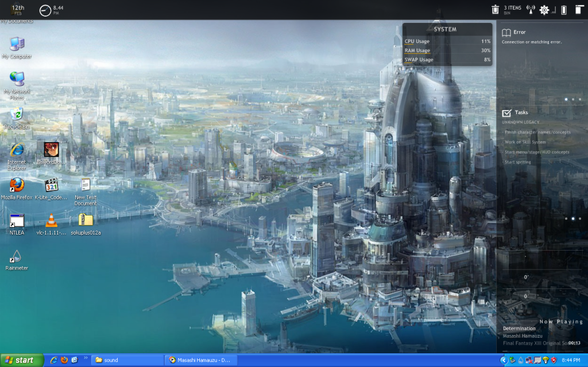Image resolution: width=588 pixels, height=367 pixels.
Task: Click the 00:13 track elapsed time
Action: [574, 343]
